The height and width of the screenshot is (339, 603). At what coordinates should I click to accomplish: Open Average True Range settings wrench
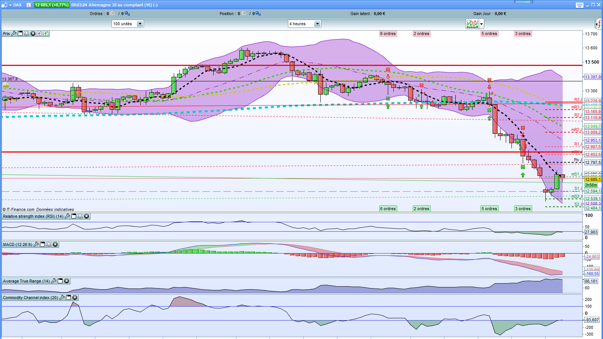click(x=54, y=281)
